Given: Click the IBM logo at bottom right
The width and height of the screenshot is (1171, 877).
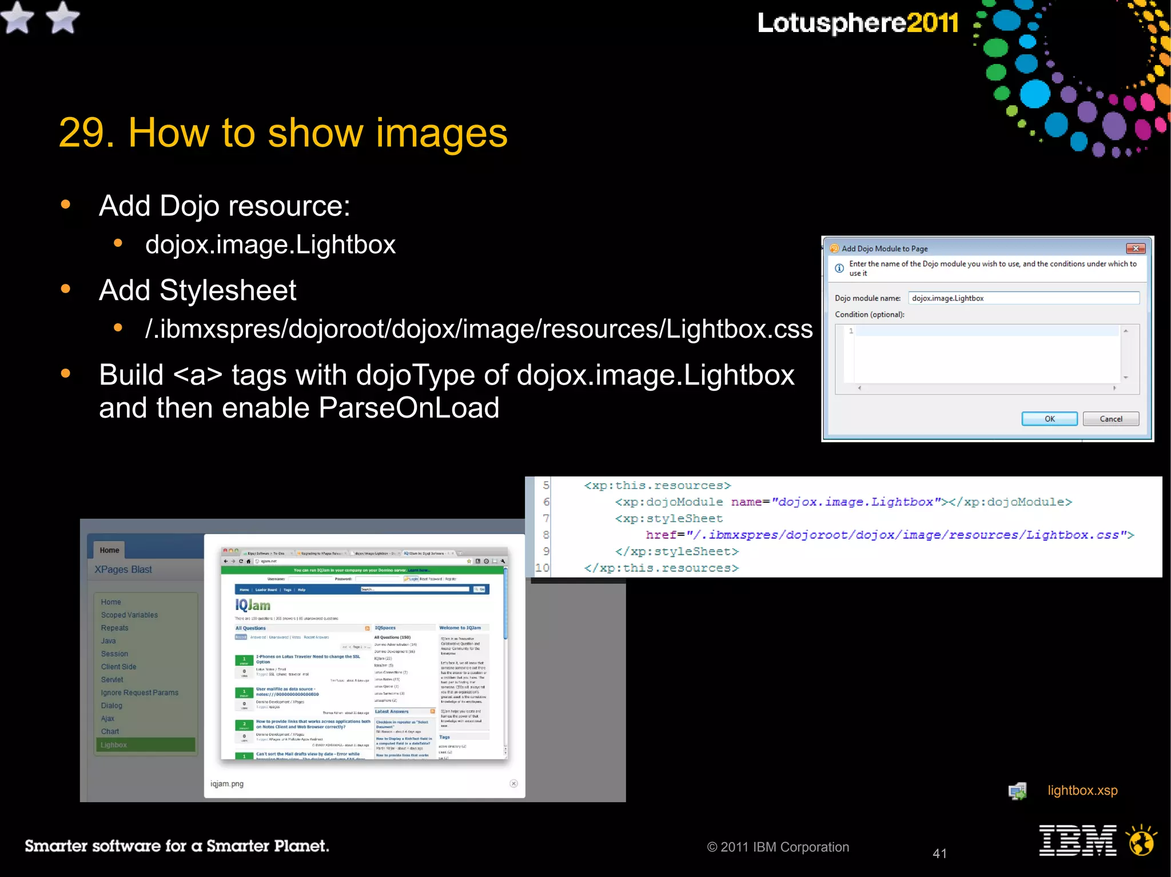Looking at the screenshot, I should click(x=1077, y=840).
